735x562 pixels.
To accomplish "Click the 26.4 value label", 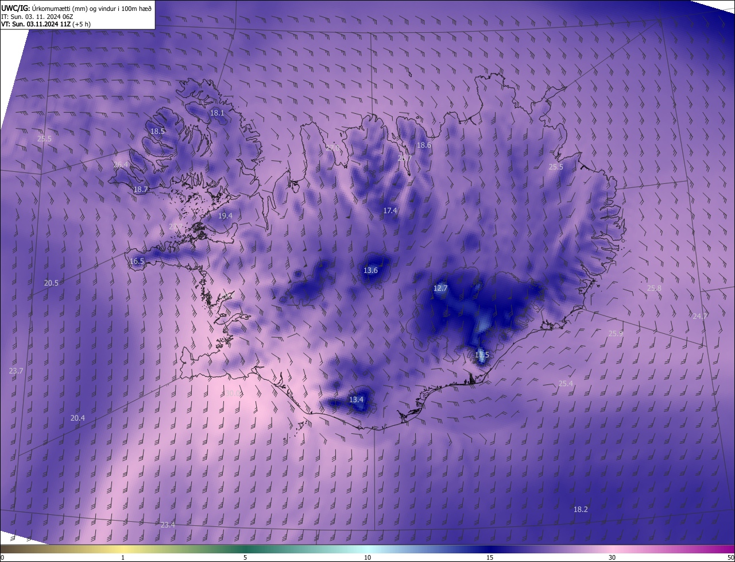I will [121, 165].
